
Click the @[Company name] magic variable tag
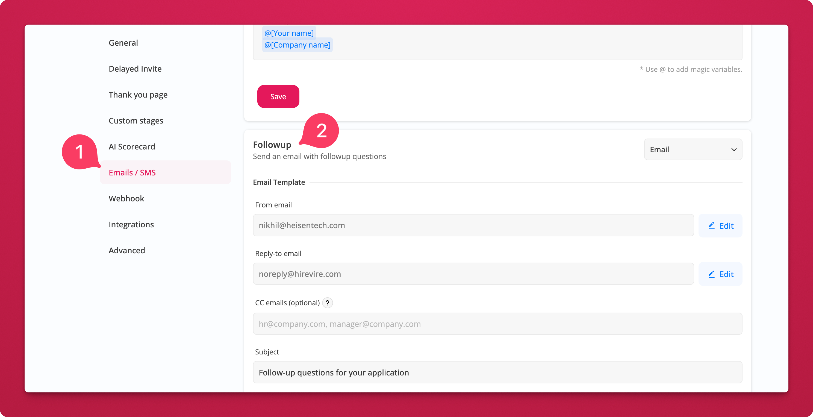pyautogui.click(x=297, y=45)
